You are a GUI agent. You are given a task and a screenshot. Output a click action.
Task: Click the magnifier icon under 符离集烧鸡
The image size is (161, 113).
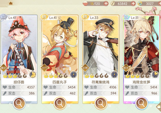(x=101, y=103)
